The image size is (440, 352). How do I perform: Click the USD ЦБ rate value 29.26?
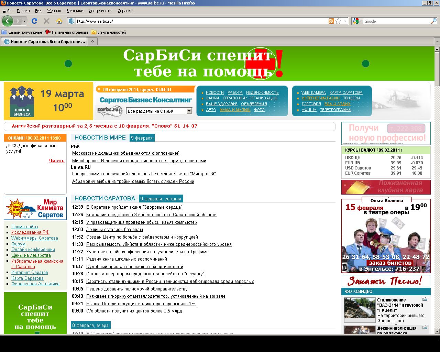point(396,158)
